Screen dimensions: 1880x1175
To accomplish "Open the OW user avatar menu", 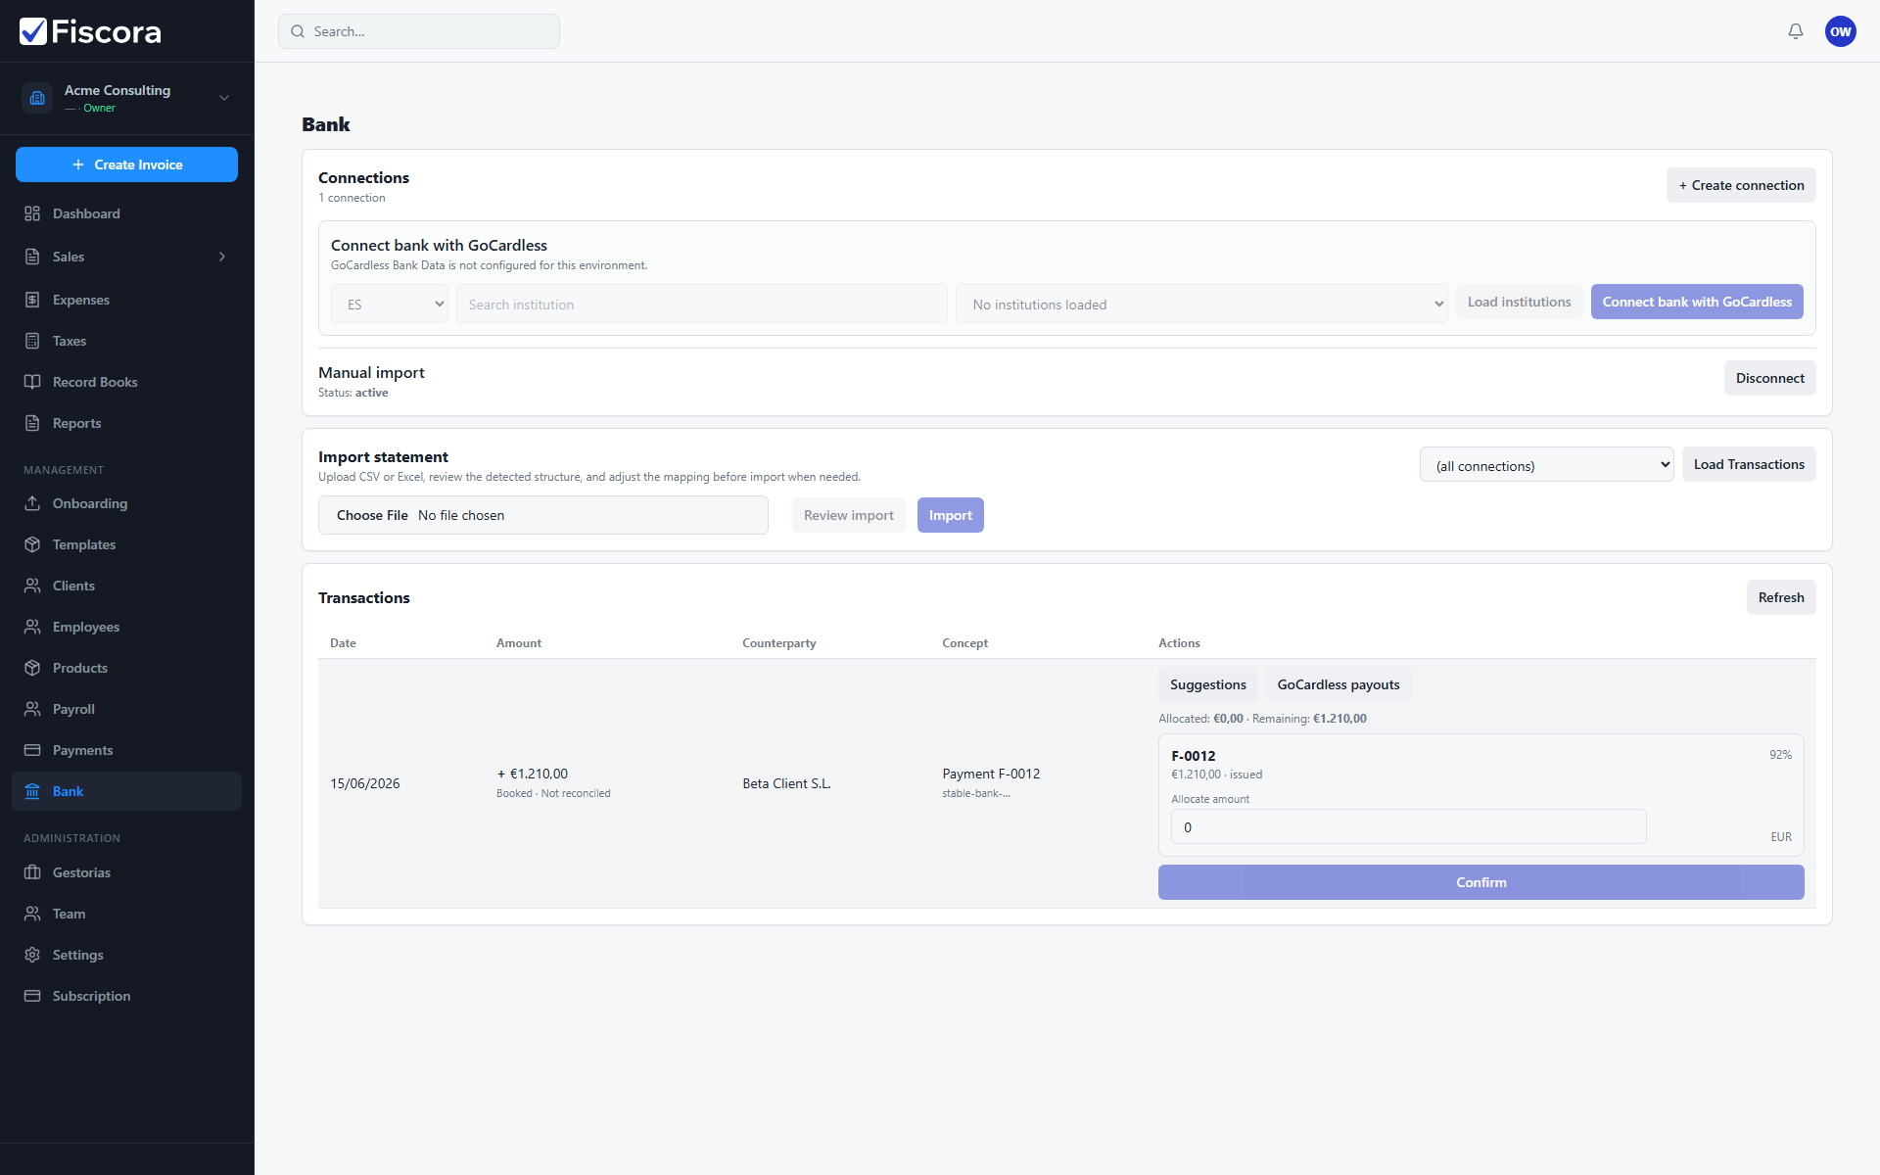I will pyautogui.click(x=1841, y=31).
